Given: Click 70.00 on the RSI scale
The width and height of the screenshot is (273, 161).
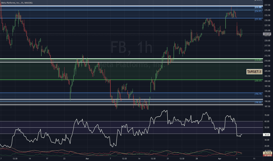Looking at the screenshot, I should [x=267, y=115].
